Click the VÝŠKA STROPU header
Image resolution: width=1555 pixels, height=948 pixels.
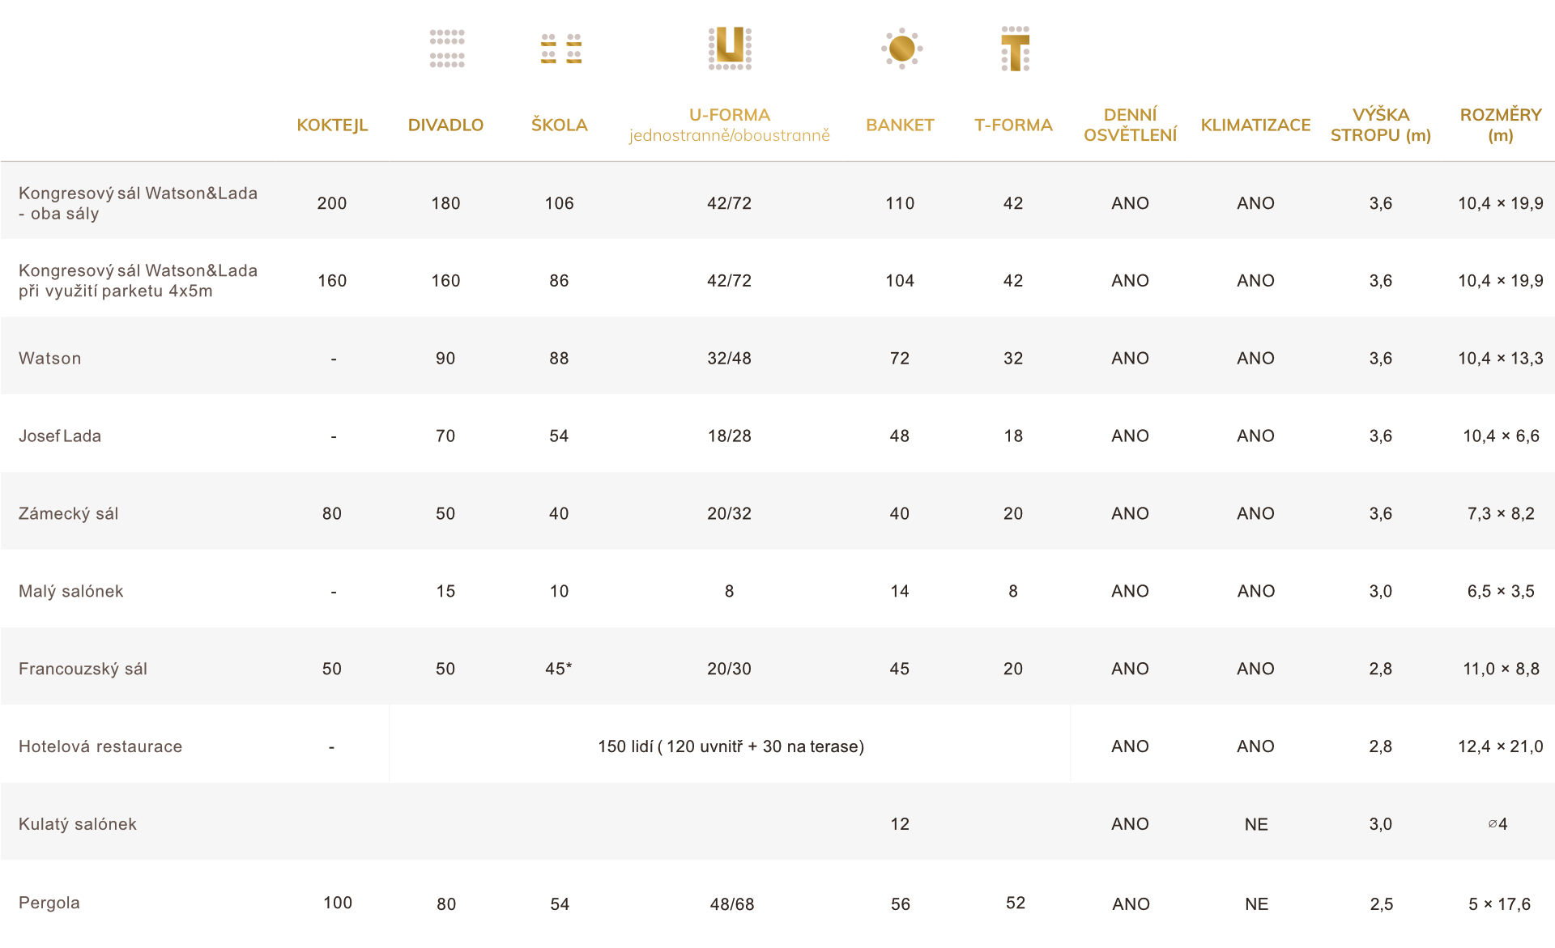tap(1380, 125)
